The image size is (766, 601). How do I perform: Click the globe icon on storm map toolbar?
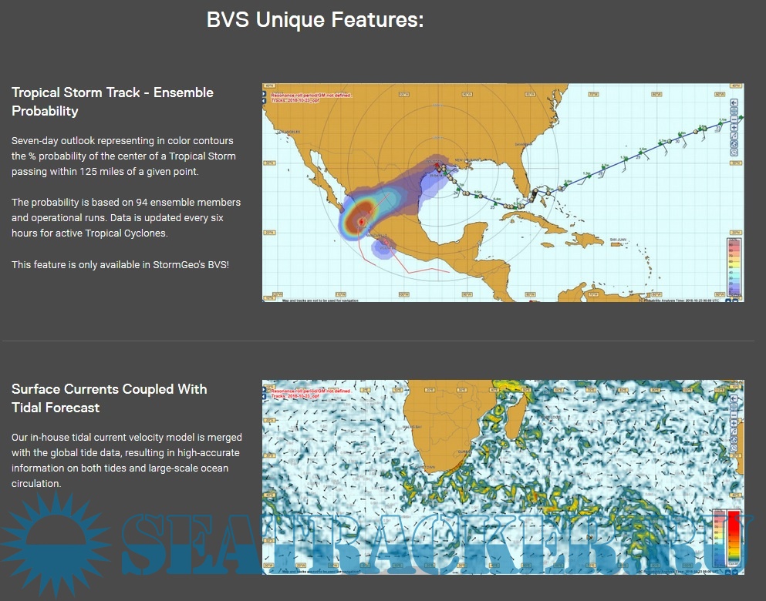point(734,144)
